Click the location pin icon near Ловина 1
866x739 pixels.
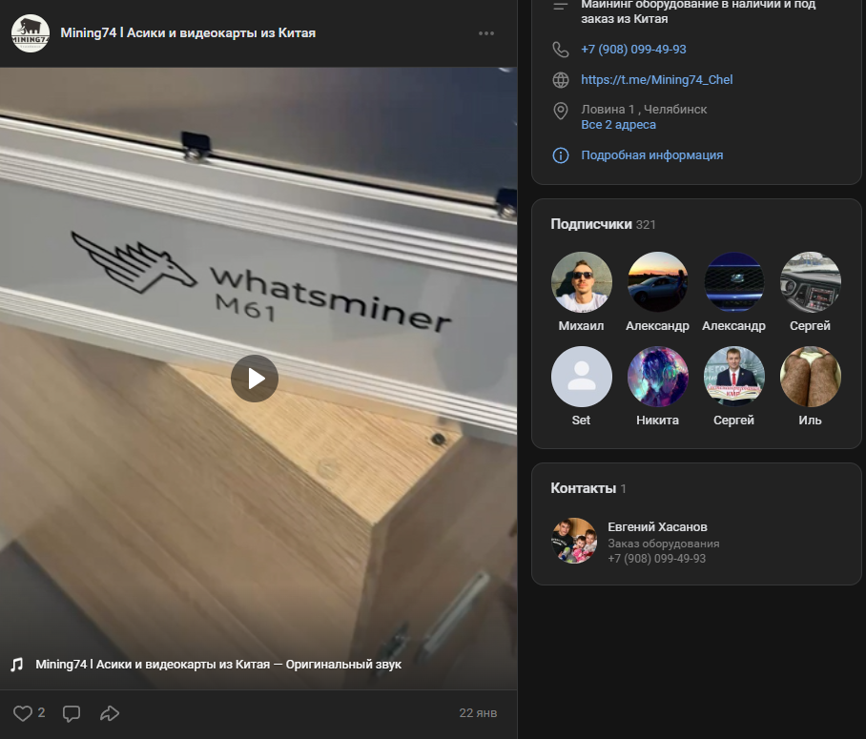tap(560, 110)
